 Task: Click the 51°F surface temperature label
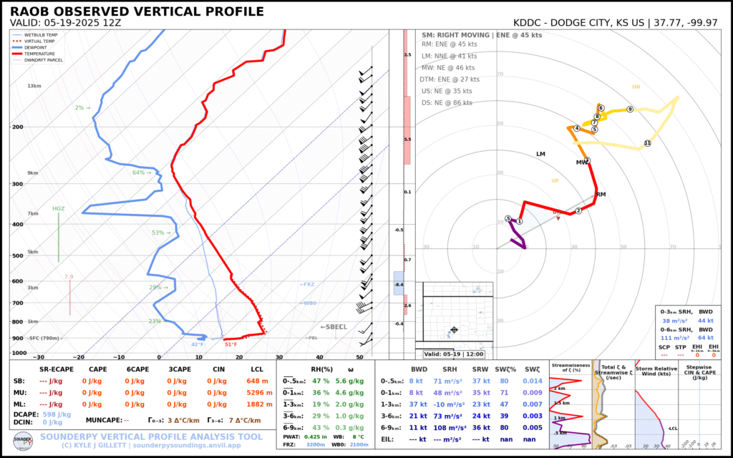pos(231,345)
